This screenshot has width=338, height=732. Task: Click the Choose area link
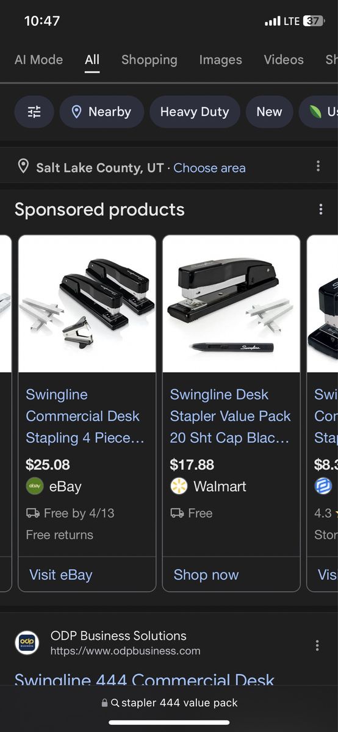coord(209,168)
